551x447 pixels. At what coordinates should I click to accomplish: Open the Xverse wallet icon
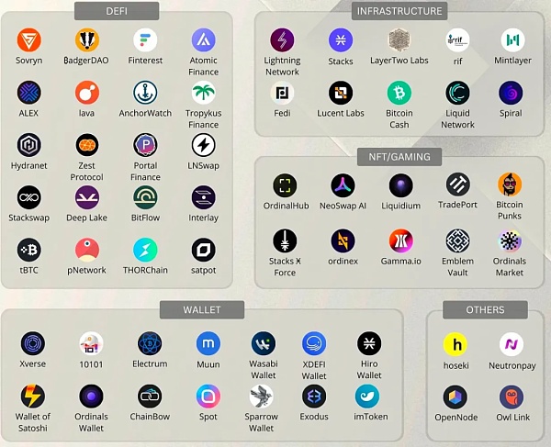tap(32, 343)
